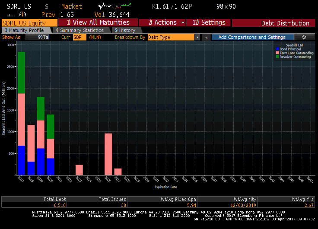The width and height of the screenshot is (318, 229).
Task: Open the History tab
Action: (127, 30)
